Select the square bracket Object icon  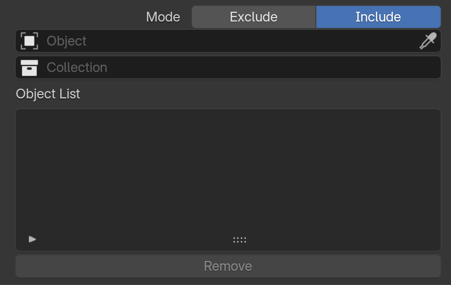pos(29,41)
